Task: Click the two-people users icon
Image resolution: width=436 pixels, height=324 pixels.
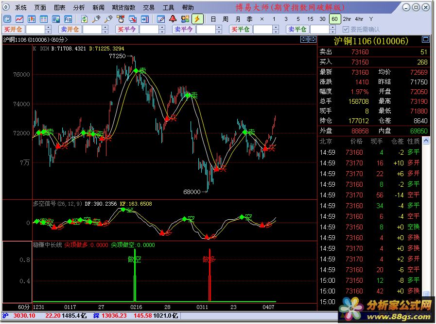Action: 185,19
